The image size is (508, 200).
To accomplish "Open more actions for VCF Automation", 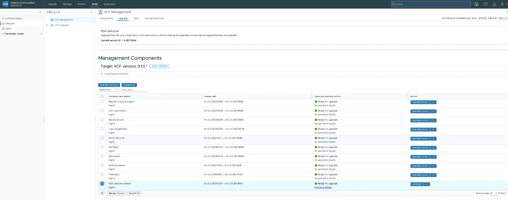I will 433,111.
